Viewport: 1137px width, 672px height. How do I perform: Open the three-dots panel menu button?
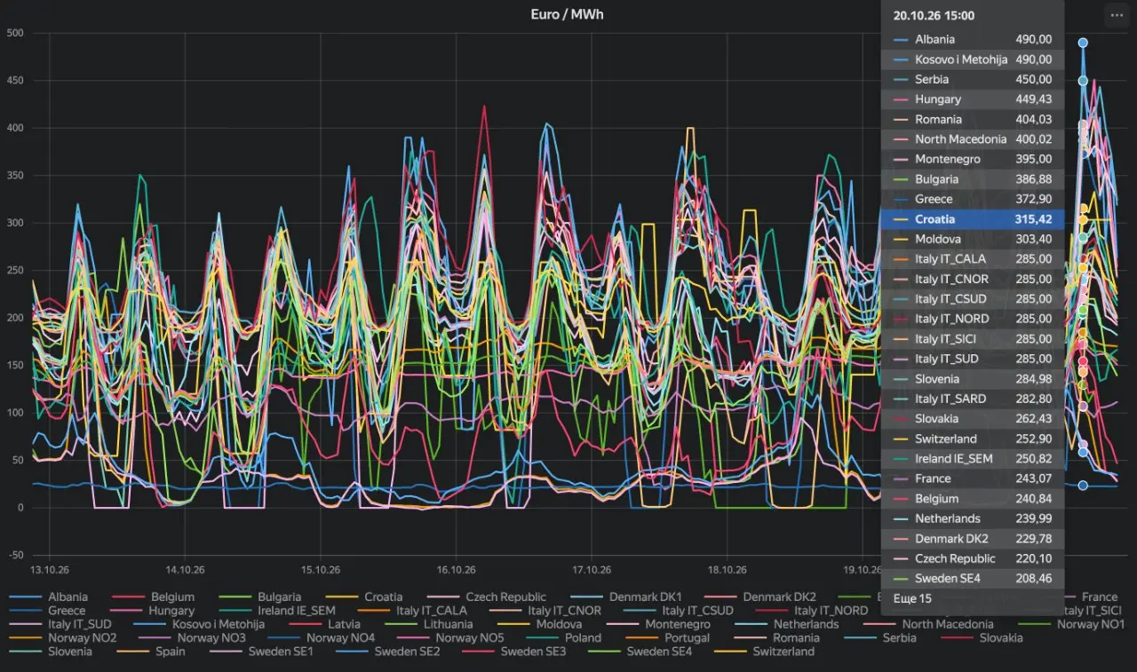[1116, 14]
